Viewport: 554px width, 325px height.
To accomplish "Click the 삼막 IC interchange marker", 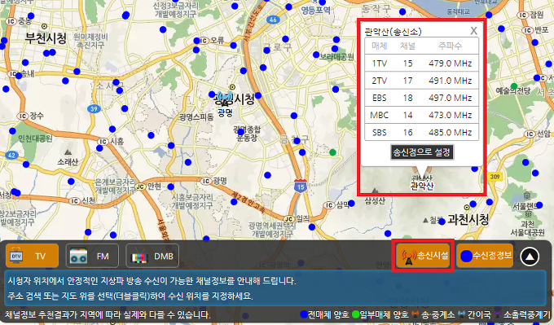I will pyautogui.click(x=329, y=205).
